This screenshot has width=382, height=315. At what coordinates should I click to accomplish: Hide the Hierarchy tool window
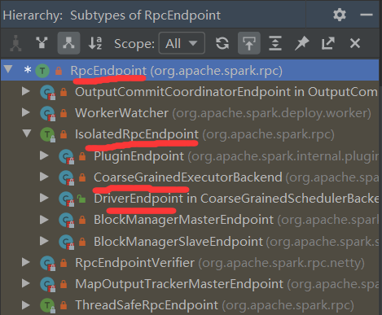[367, 15]
